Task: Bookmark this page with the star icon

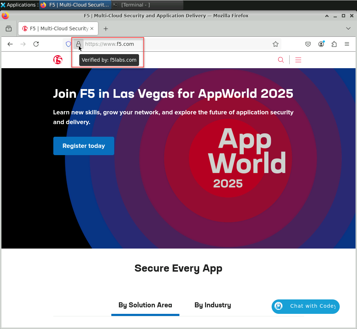Action: (x=276, y=44)
